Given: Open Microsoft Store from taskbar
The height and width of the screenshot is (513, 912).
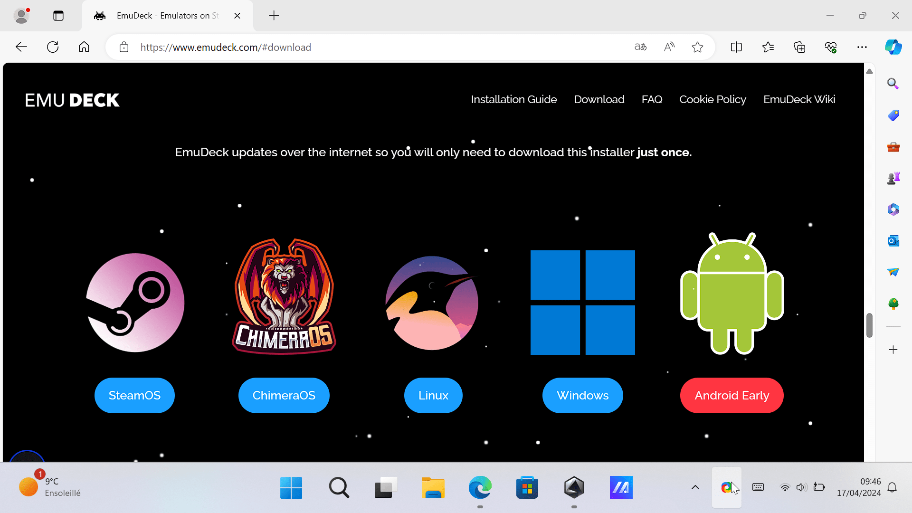Looking at the screenshot, I should click(527, 487).
